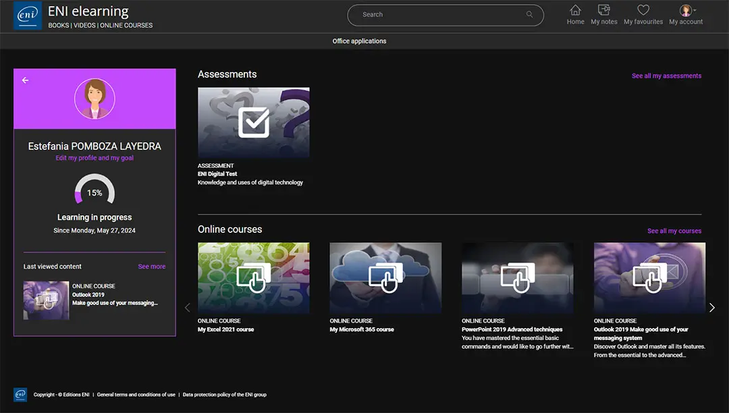
Task: Click the search magnifier icon
Action: (x=529, y=15)
